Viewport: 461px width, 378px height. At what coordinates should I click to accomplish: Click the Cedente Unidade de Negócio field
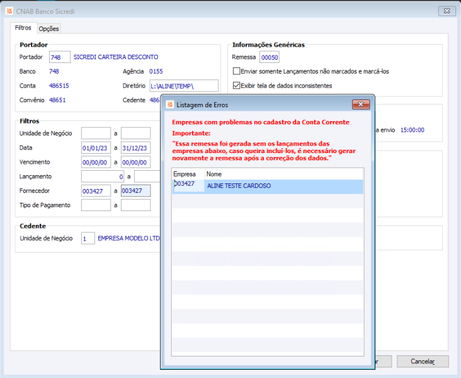88,238
